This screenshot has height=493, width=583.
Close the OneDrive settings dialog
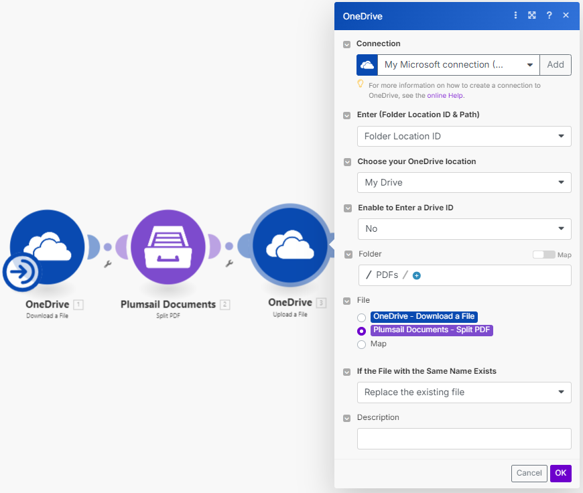[x=566, y=15]
